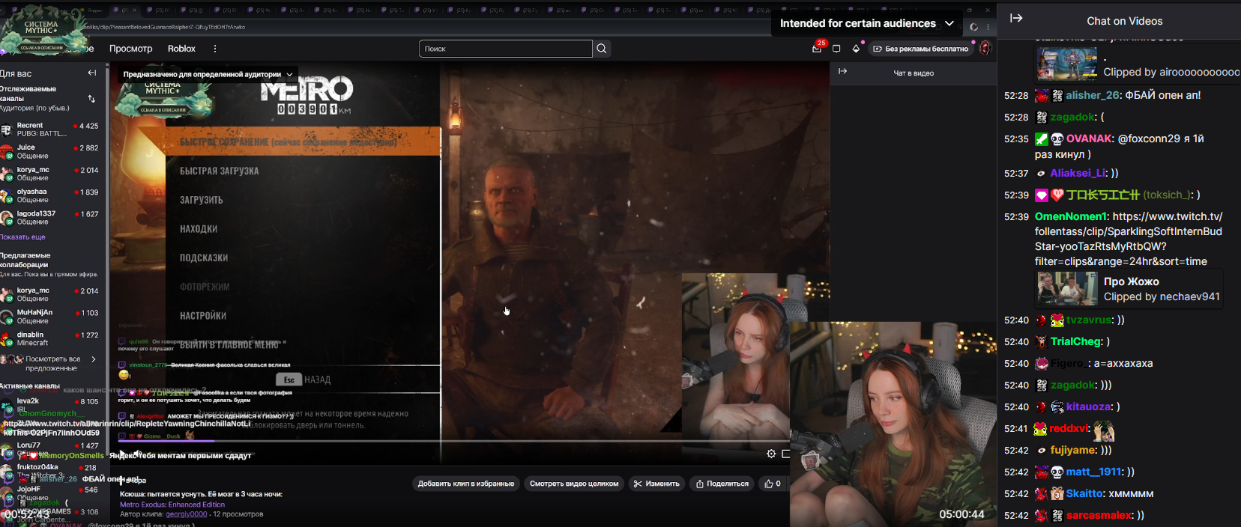Viewport: 1241px width, 527px height.
Task: Click Aliaksei_Li username in chat
Action: click(1078, 173)
